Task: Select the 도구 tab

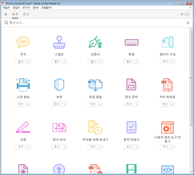Action: 15,14
